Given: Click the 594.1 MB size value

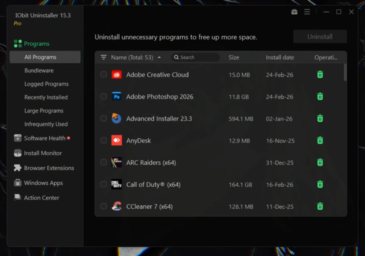Looking at the screenshot, I should 241,119.
